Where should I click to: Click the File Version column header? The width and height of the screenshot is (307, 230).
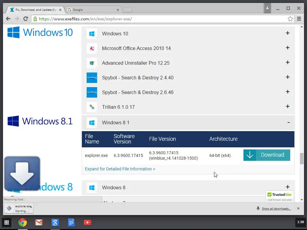click(x=162, y=139)
